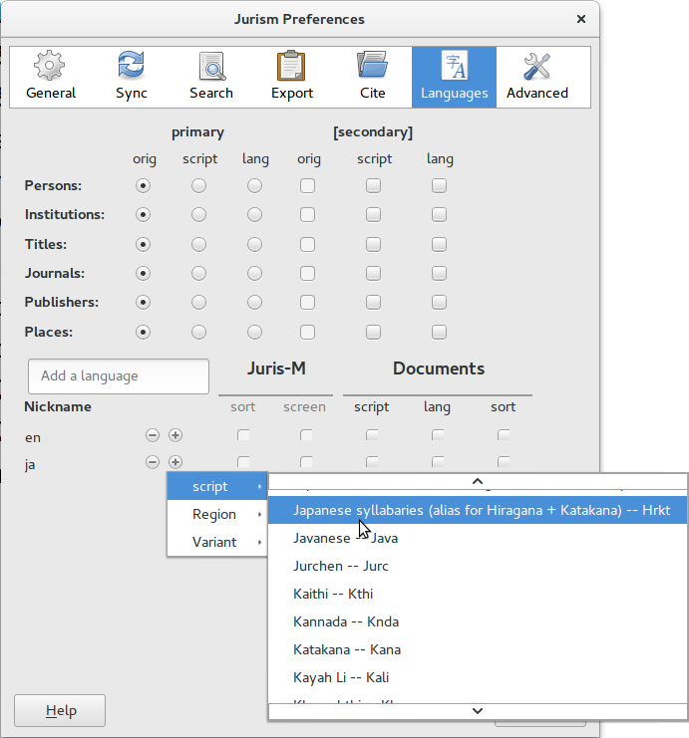Expand the script submenu
Screen dimensions: 689x738
pos(217,486)
